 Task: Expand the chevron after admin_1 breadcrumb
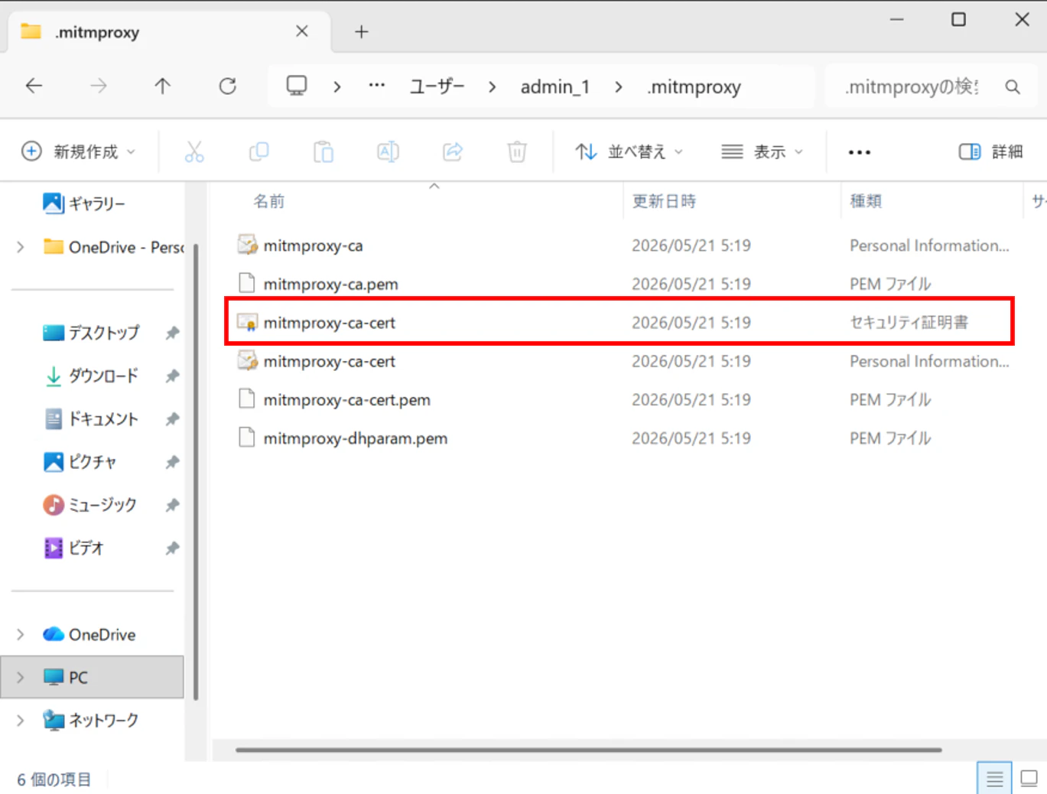point(618,86)
